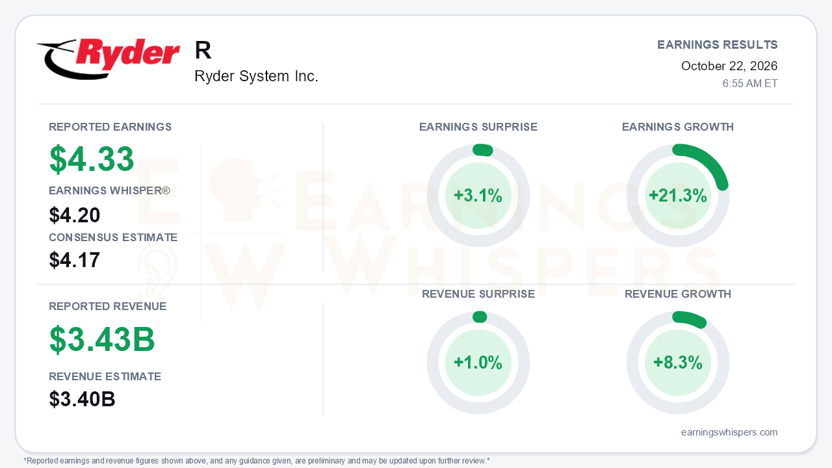This screenshot has width=832, height=468.
Task: Click the Earnings Surprise heading
Action: pyautogui.click(x=478, y=127)
